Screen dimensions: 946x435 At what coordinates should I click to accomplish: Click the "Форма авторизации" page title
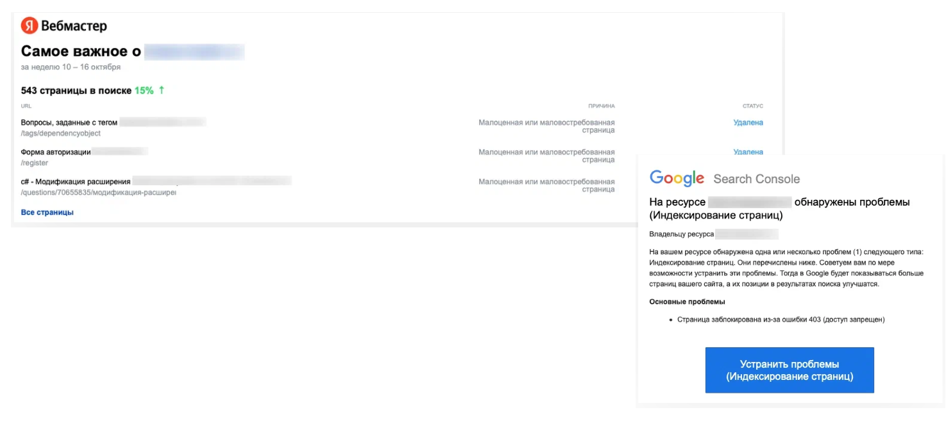pos(56,152)
